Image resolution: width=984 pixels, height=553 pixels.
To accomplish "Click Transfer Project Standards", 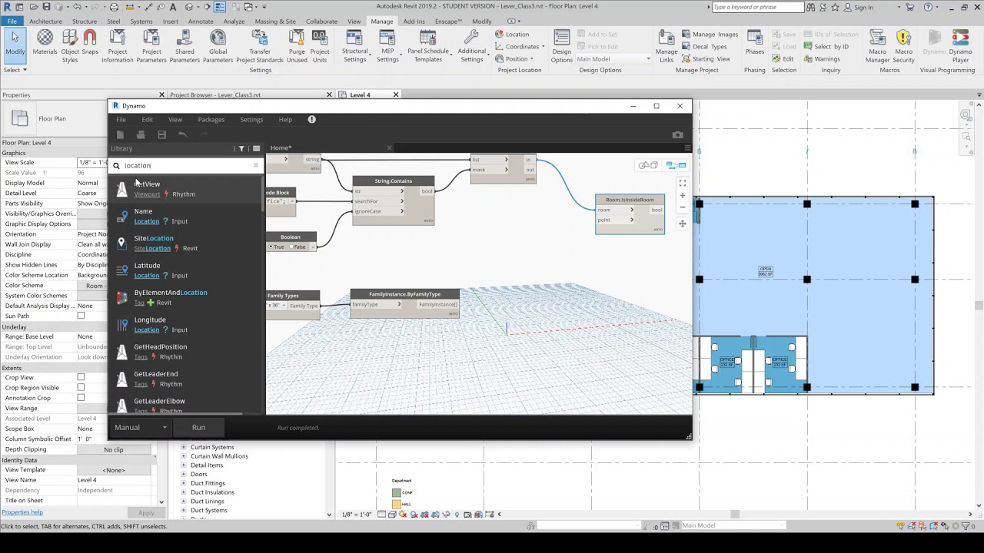I will click(x=260, y=46).
